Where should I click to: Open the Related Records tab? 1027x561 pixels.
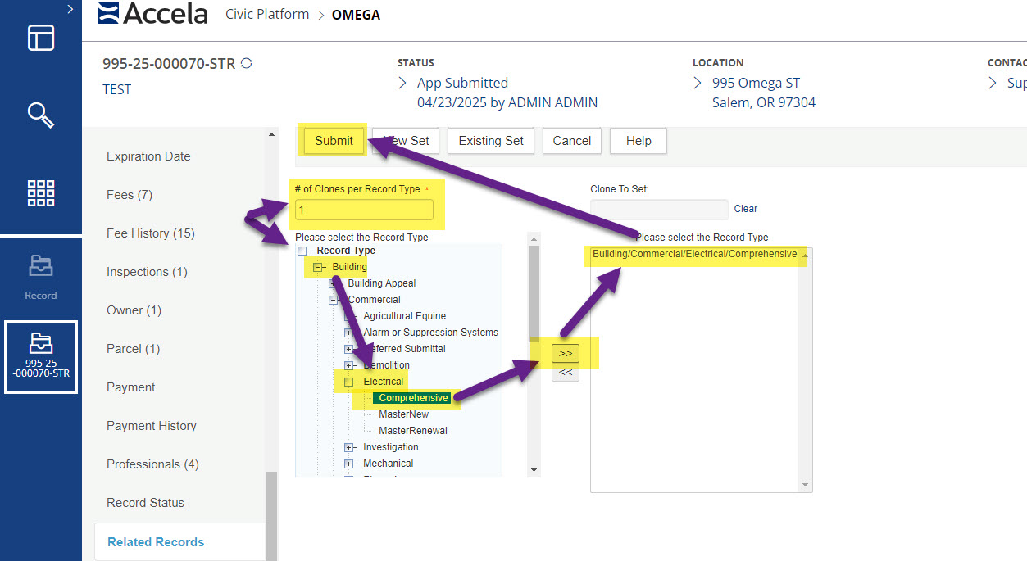click(156, 541)
